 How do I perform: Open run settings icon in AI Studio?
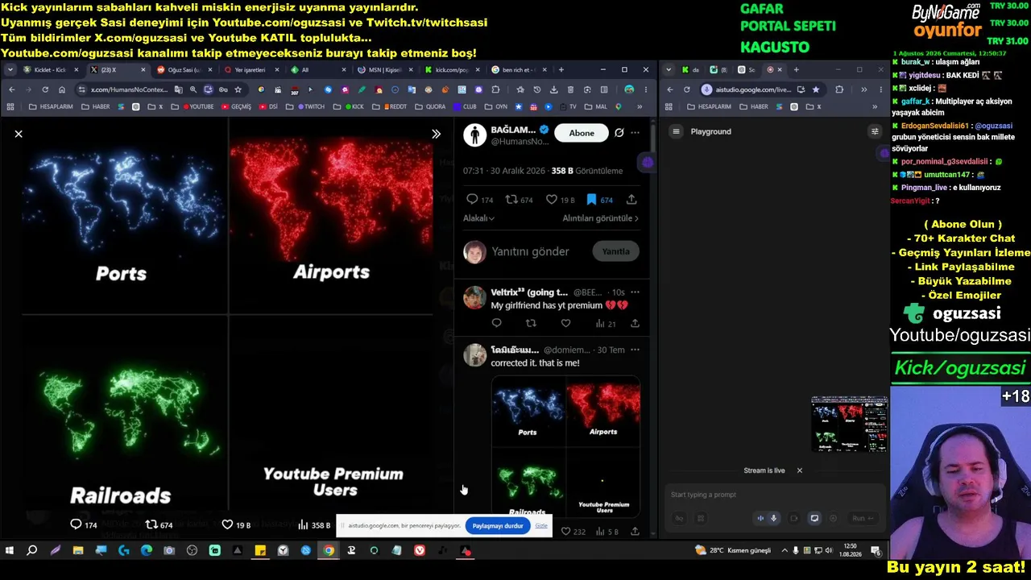tap(875, 131)
